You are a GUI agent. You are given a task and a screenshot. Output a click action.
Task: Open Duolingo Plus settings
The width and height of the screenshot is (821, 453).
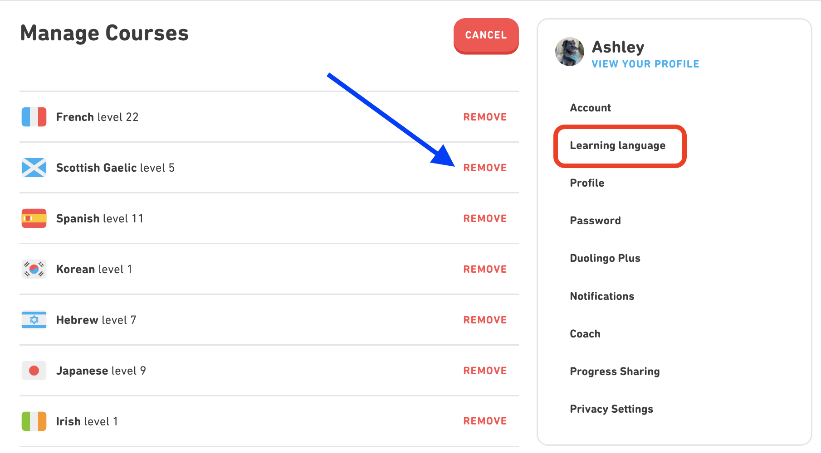pos(605,258)
